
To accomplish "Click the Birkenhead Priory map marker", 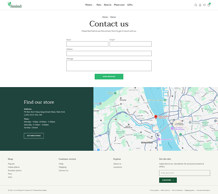I will coord(159,139).
